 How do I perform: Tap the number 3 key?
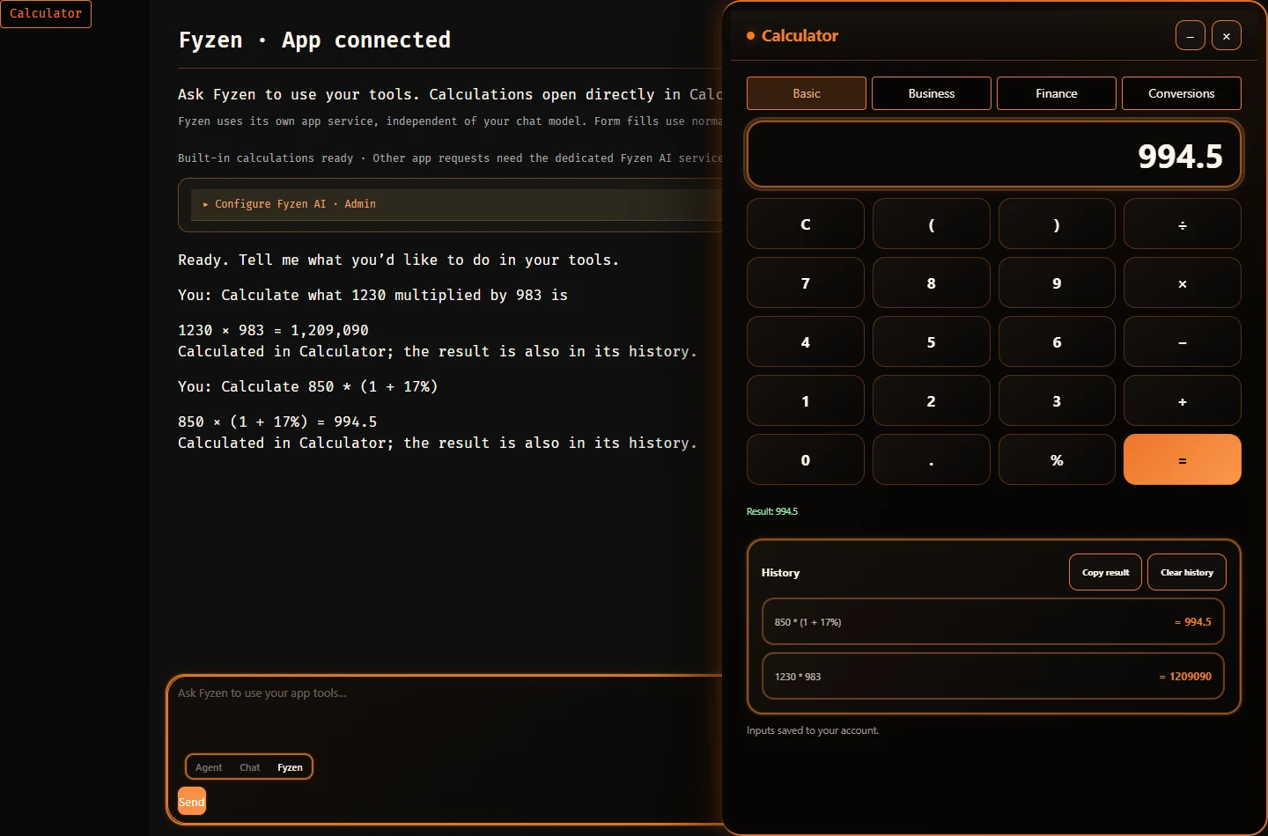pos(1057,401)
